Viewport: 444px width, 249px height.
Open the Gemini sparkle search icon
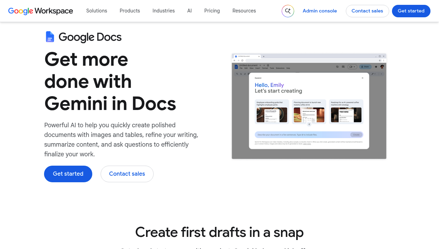click(x=288, y=11)
